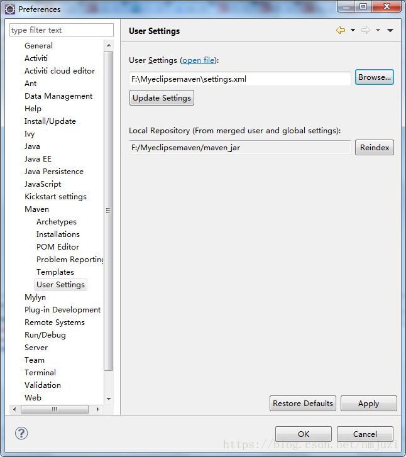Image resolution: width=406 pixels, height=457 pixels.
Task: Click the Preferences window title icon
Action: point(10,9)
